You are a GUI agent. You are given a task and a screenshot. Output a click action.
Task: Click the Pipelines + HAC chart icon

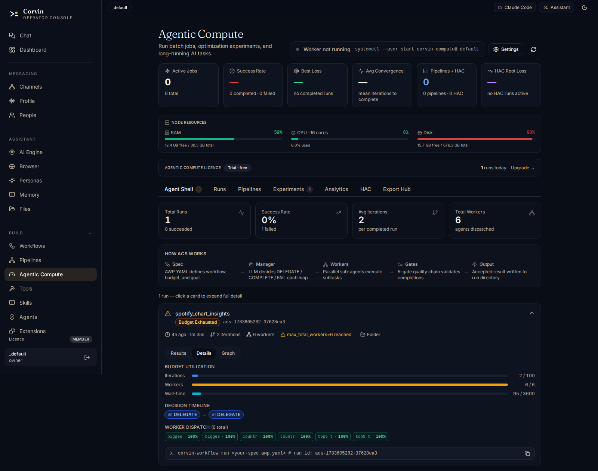(426, 71)
